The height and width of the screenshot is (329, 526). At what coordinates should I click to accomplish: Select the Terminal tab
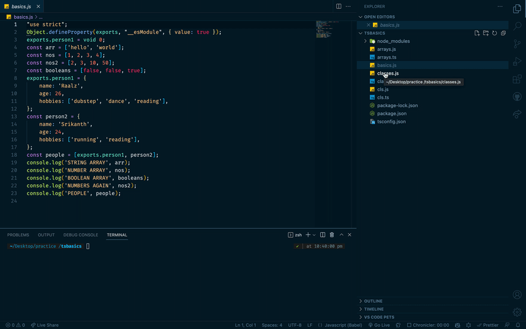[x=117, y=234]
